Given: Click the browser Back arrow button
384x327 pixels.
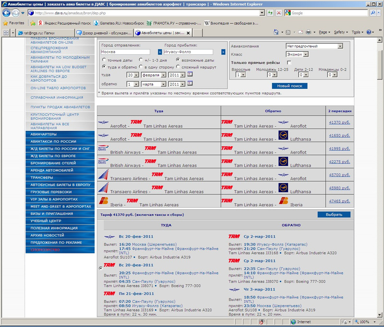Looking at the screenshot, I should 6,13.
